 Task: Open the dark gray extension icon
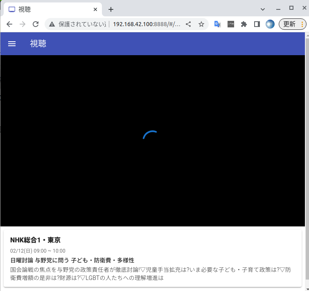pos(231,24)
